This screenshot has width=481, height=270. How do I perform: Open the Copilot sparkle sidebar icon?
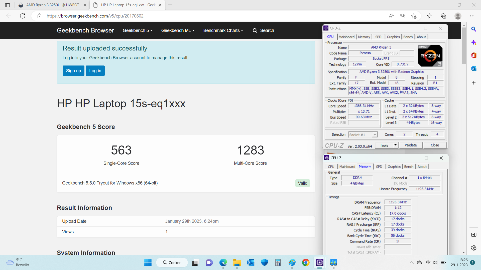pos(474,42)
